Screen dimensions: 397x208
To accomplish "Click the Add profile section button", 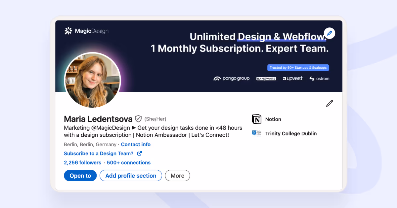I will [x=131, y=176].
